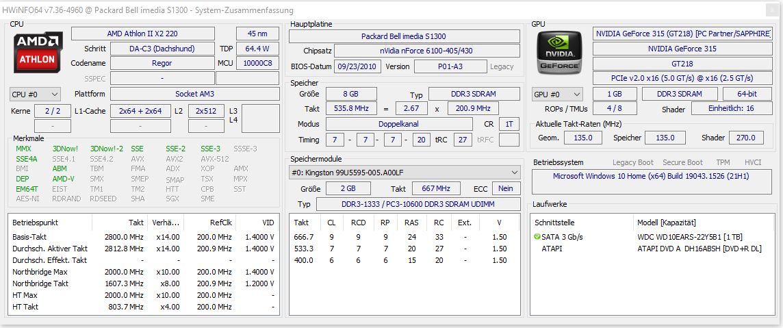
Task: Click the Doppelkanal mode field
Action: point(399,124)
